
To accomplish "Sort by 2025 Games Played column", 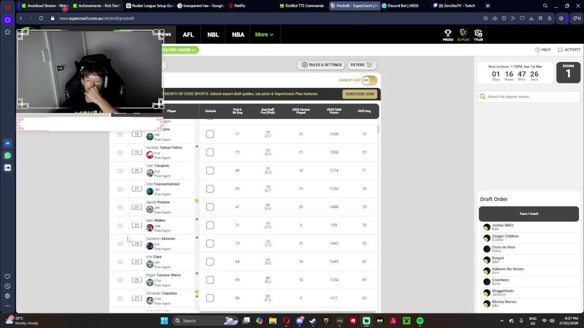I will (x=301, y=111).
